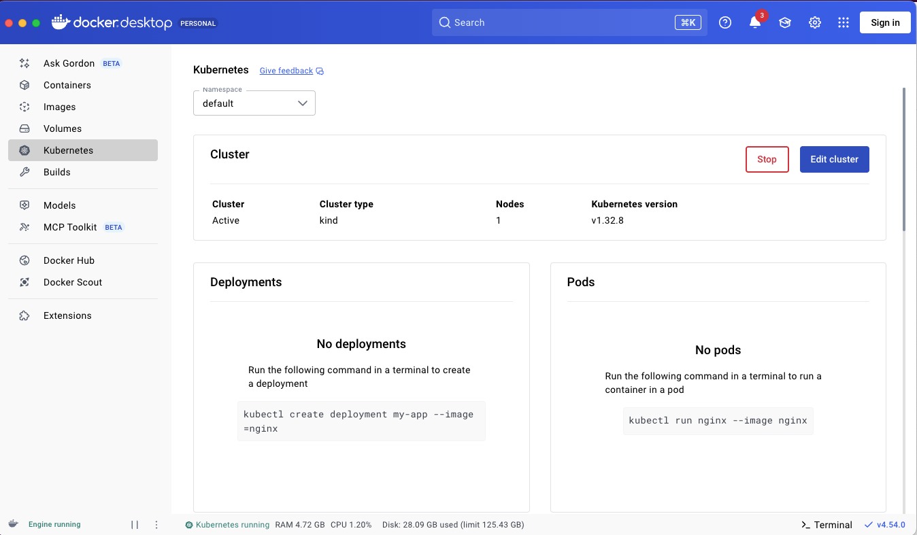This screenshot has height=535, width=917.
Task: Click the Extensions puzzle icon
Action: pyautogui.click(x=24, y=315)
